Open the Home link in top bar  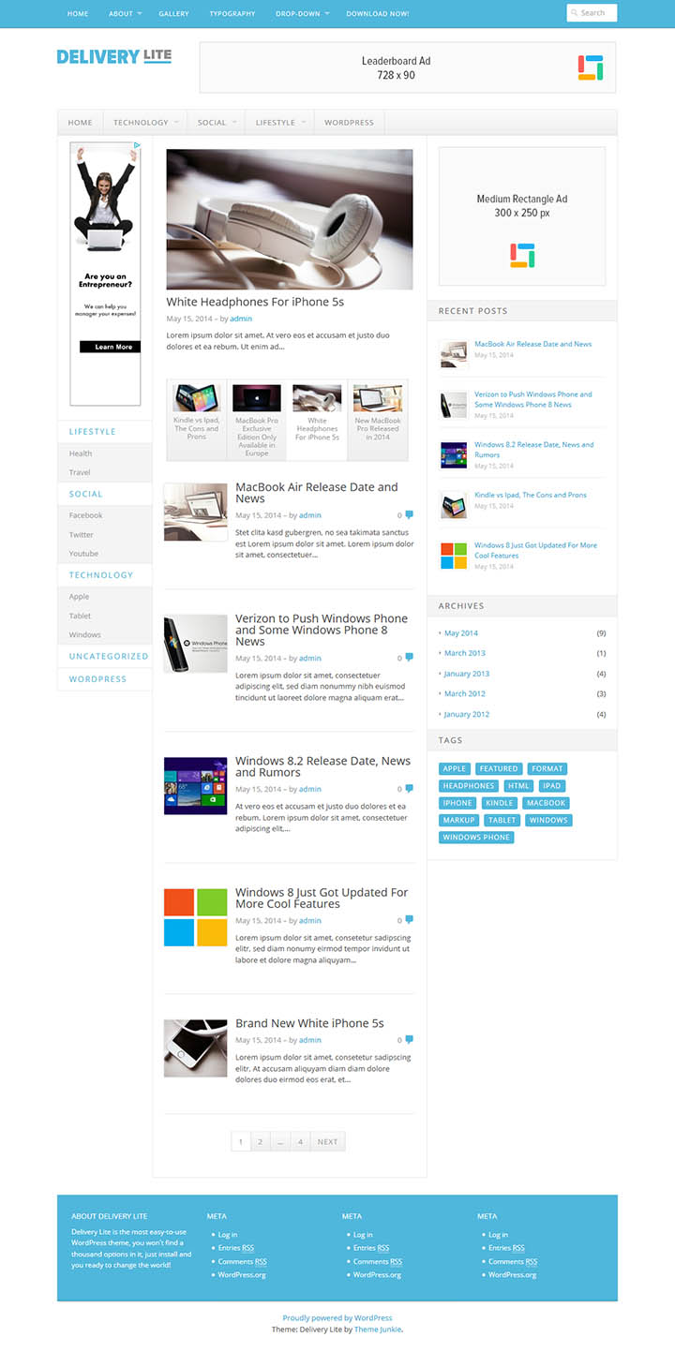[78, 14]
